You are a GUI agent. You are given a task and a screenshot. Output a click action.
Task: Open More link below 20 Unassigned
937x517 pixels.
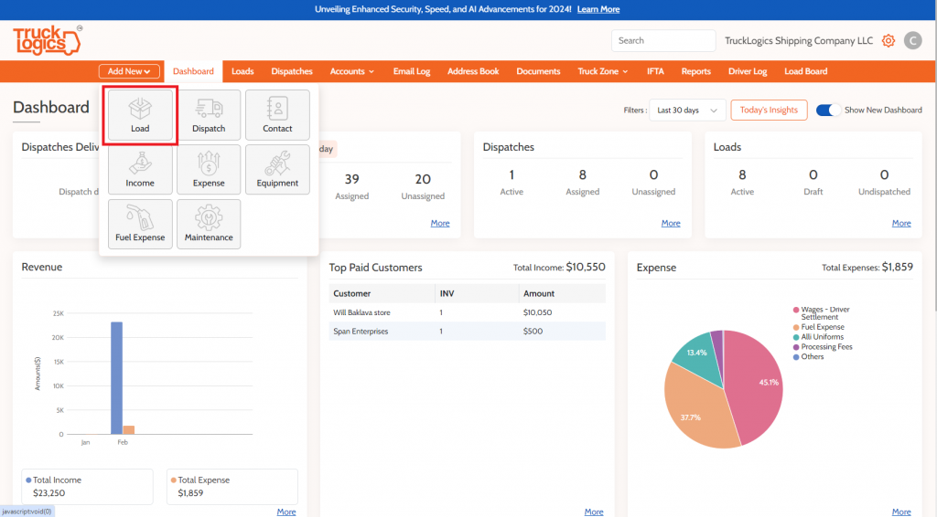(x=440, y=223)
